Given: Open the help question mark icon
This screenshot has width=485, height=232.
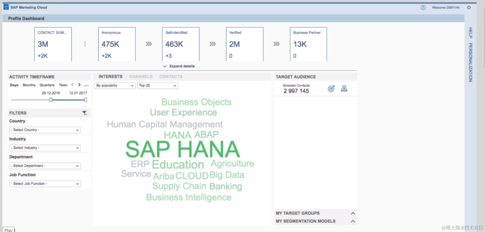Looking at the screenshot, I should 423,8.
